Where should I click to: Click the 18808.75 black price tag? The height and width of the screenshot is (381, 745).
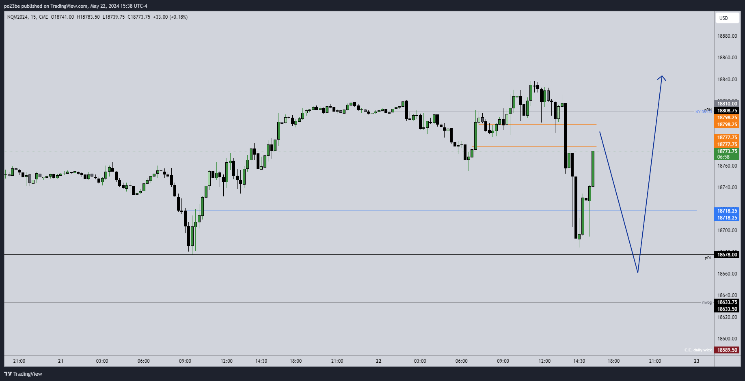(727, 111)
